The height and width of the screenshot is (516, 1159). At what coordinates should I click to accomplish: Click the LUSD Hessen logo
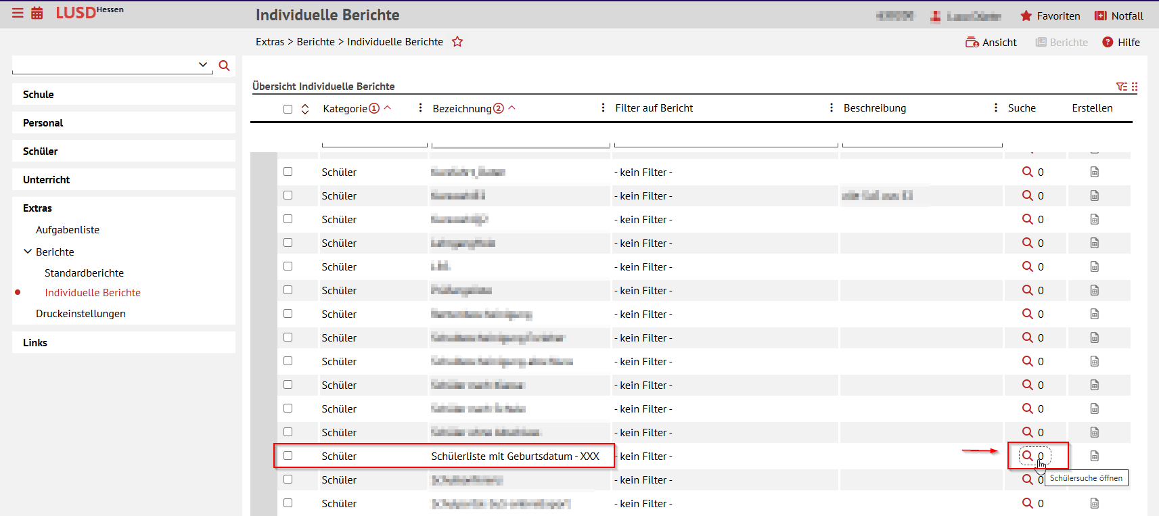coord(89,12)
